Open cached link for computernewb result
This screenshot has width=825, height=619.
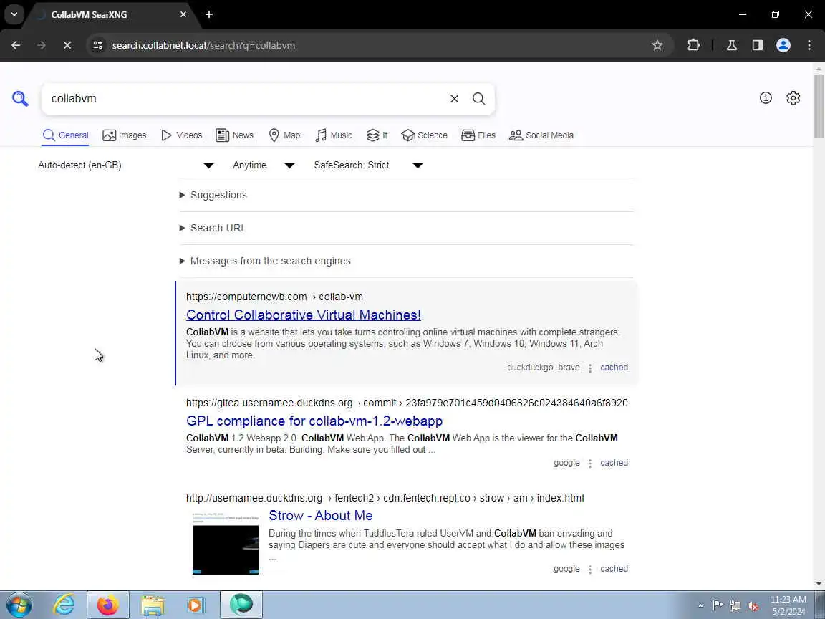pos(614,368)
